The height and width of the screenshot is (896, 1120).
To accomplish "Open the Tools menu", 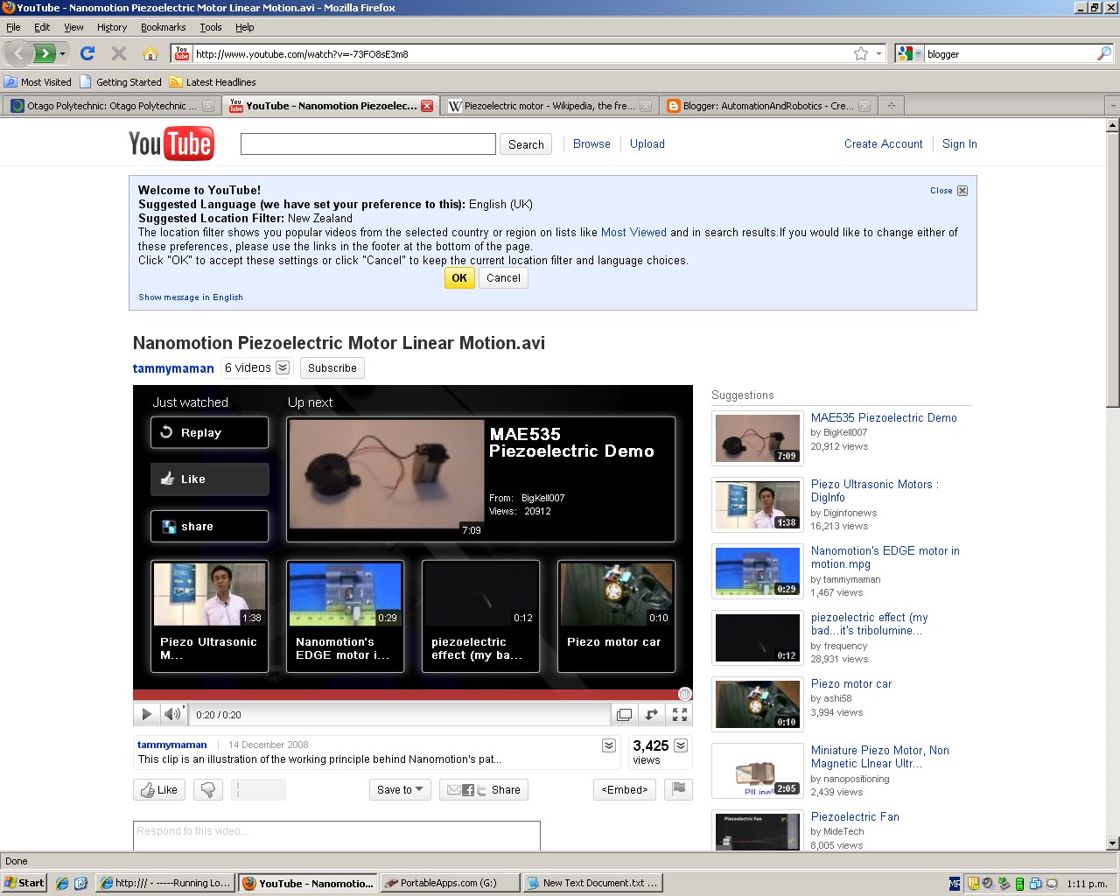I will pos(211,27).
